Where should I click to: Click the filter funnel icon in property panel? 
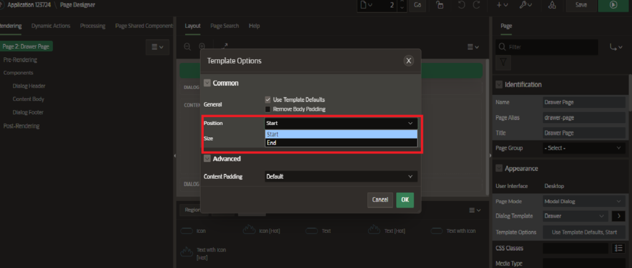[504, 62]
